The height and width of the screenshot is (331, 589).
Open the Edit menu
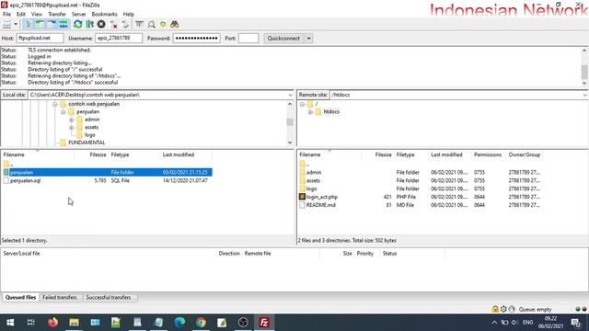[21, 14]
